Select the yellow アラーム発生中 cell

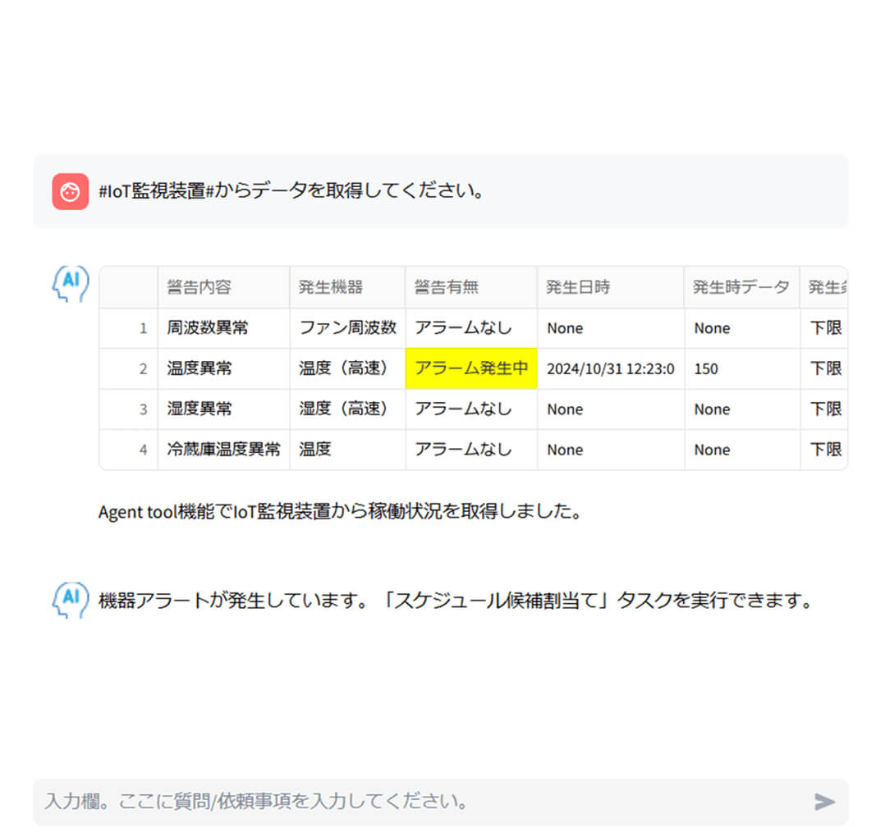tap(471, 368)
